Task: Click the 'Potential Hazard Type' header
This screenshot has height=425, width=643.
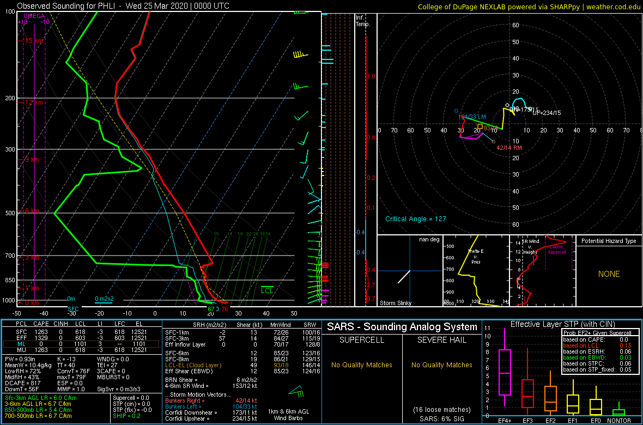Action: click(609, 241)
